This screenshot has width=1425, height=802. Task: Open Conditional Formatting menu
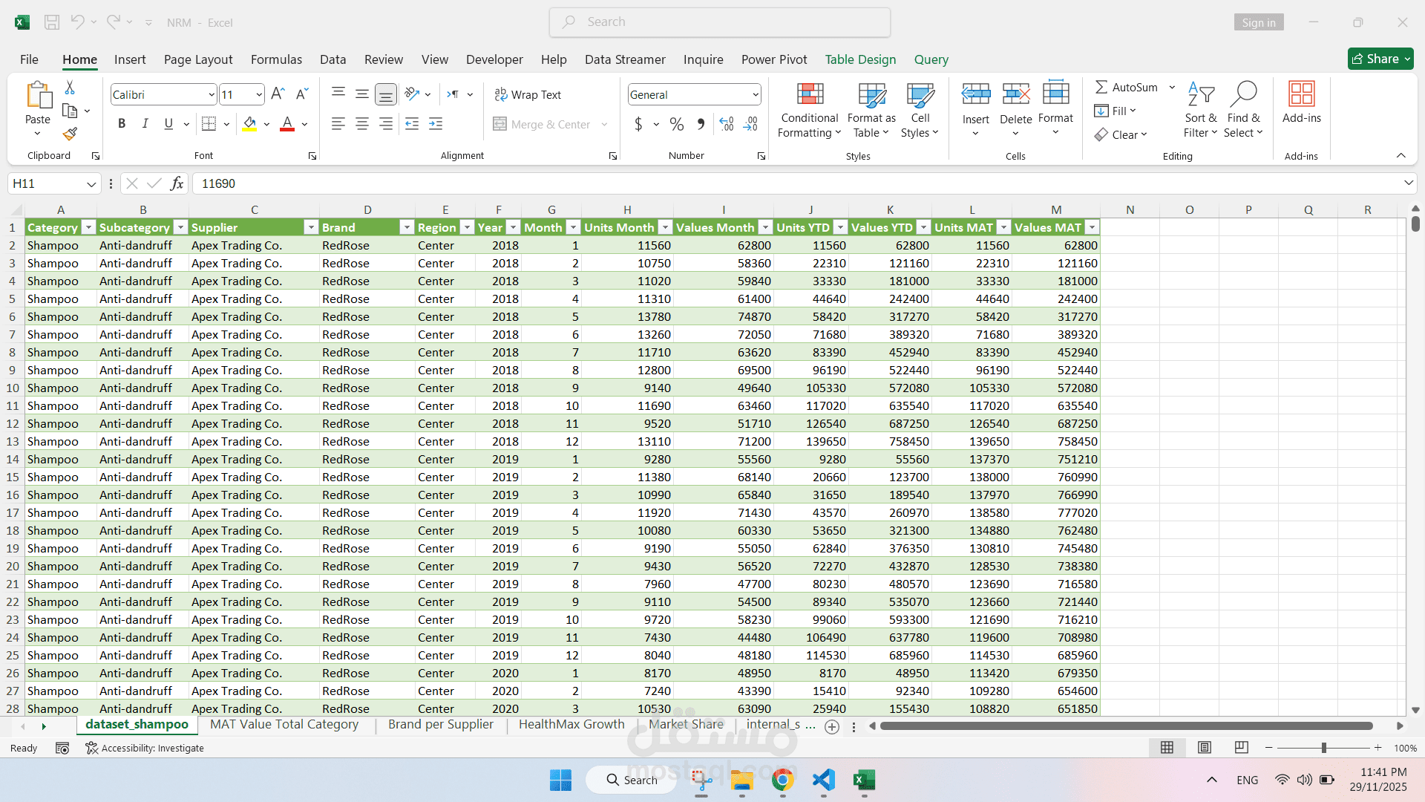(x=809, y=111)
